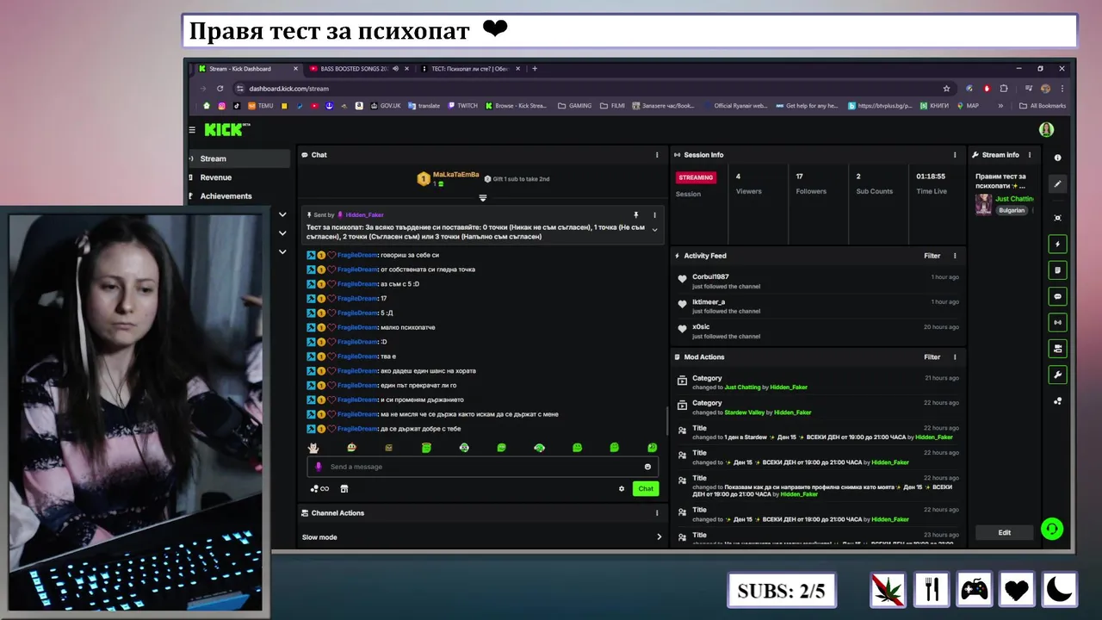Image resolution: width=1102 pixels, height=620 pixels.
Task: Open Session Info three-dot menu
Action: click(x=955, y=155)
